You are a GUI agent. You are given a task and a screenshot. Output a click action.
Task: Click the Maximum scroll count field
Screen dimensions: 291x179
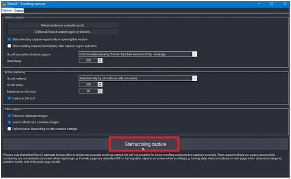tap(88, 91)
